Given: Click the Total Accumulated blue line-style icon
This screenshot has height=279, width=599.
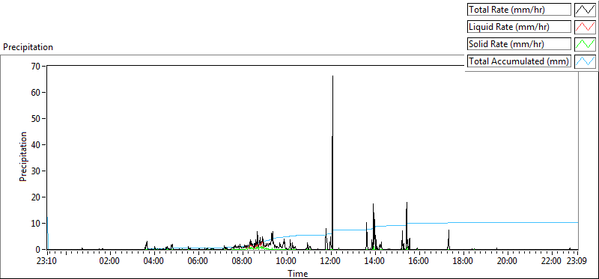Looking at the screenshot, I should [x=585, y=61].
